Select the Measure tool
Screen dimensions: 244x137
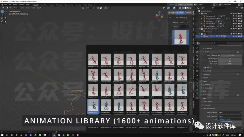(5, 21)
